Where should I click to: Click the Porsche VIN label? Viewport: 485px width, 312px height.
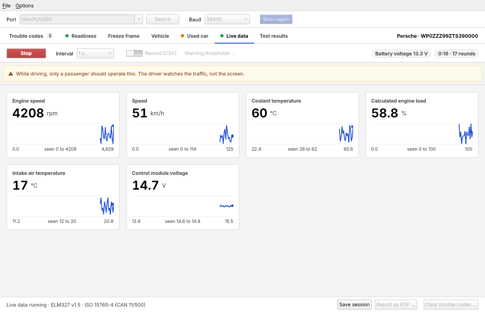tap(437, 36)
